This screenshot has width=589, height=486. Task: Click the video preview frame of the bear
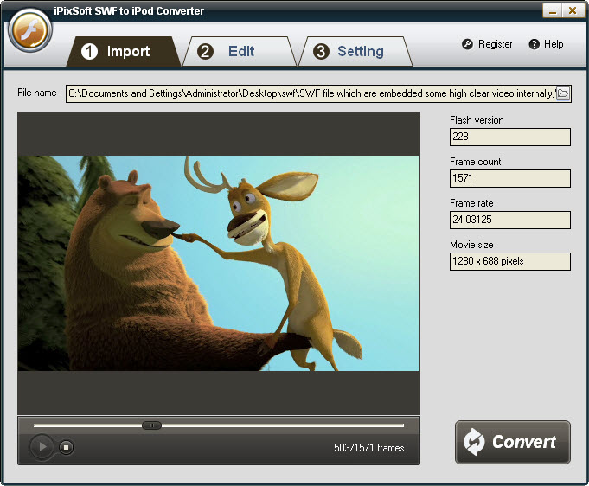[218, 263]
